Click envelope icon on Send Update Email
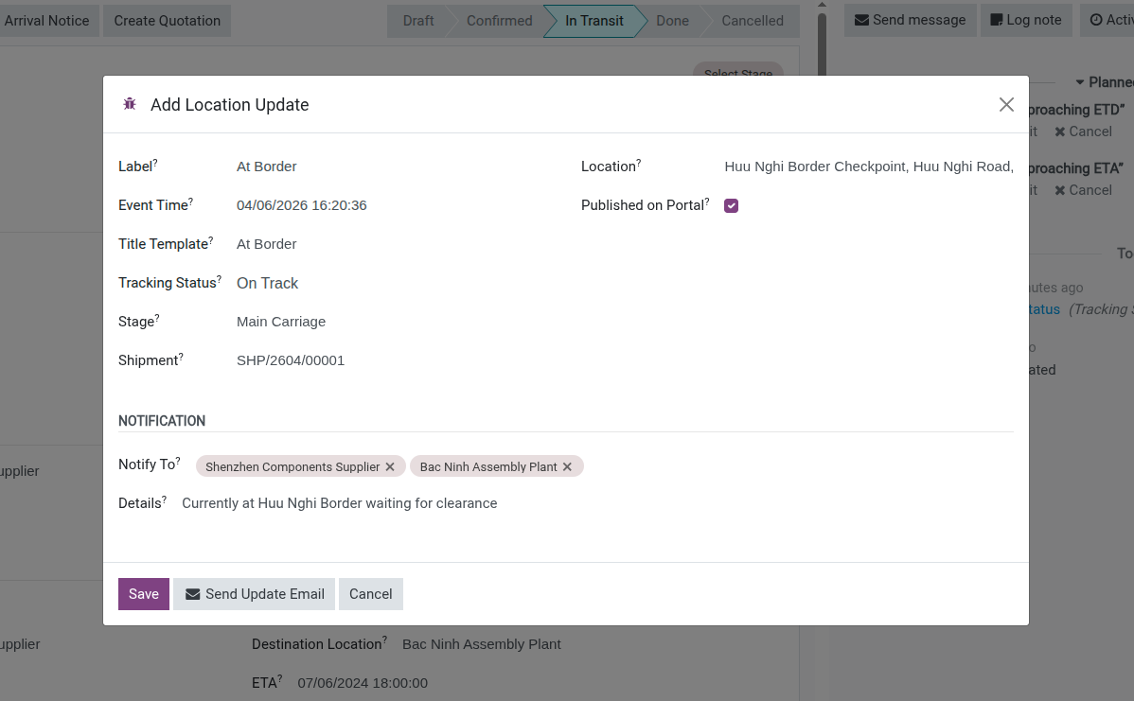 coord(193,594)
